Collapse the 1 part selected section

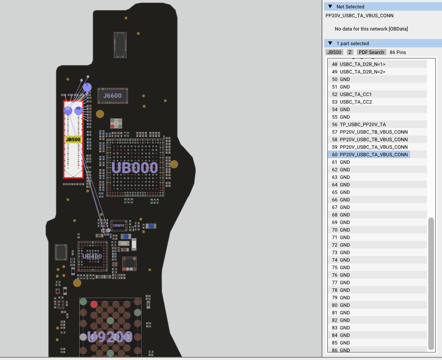330,43
